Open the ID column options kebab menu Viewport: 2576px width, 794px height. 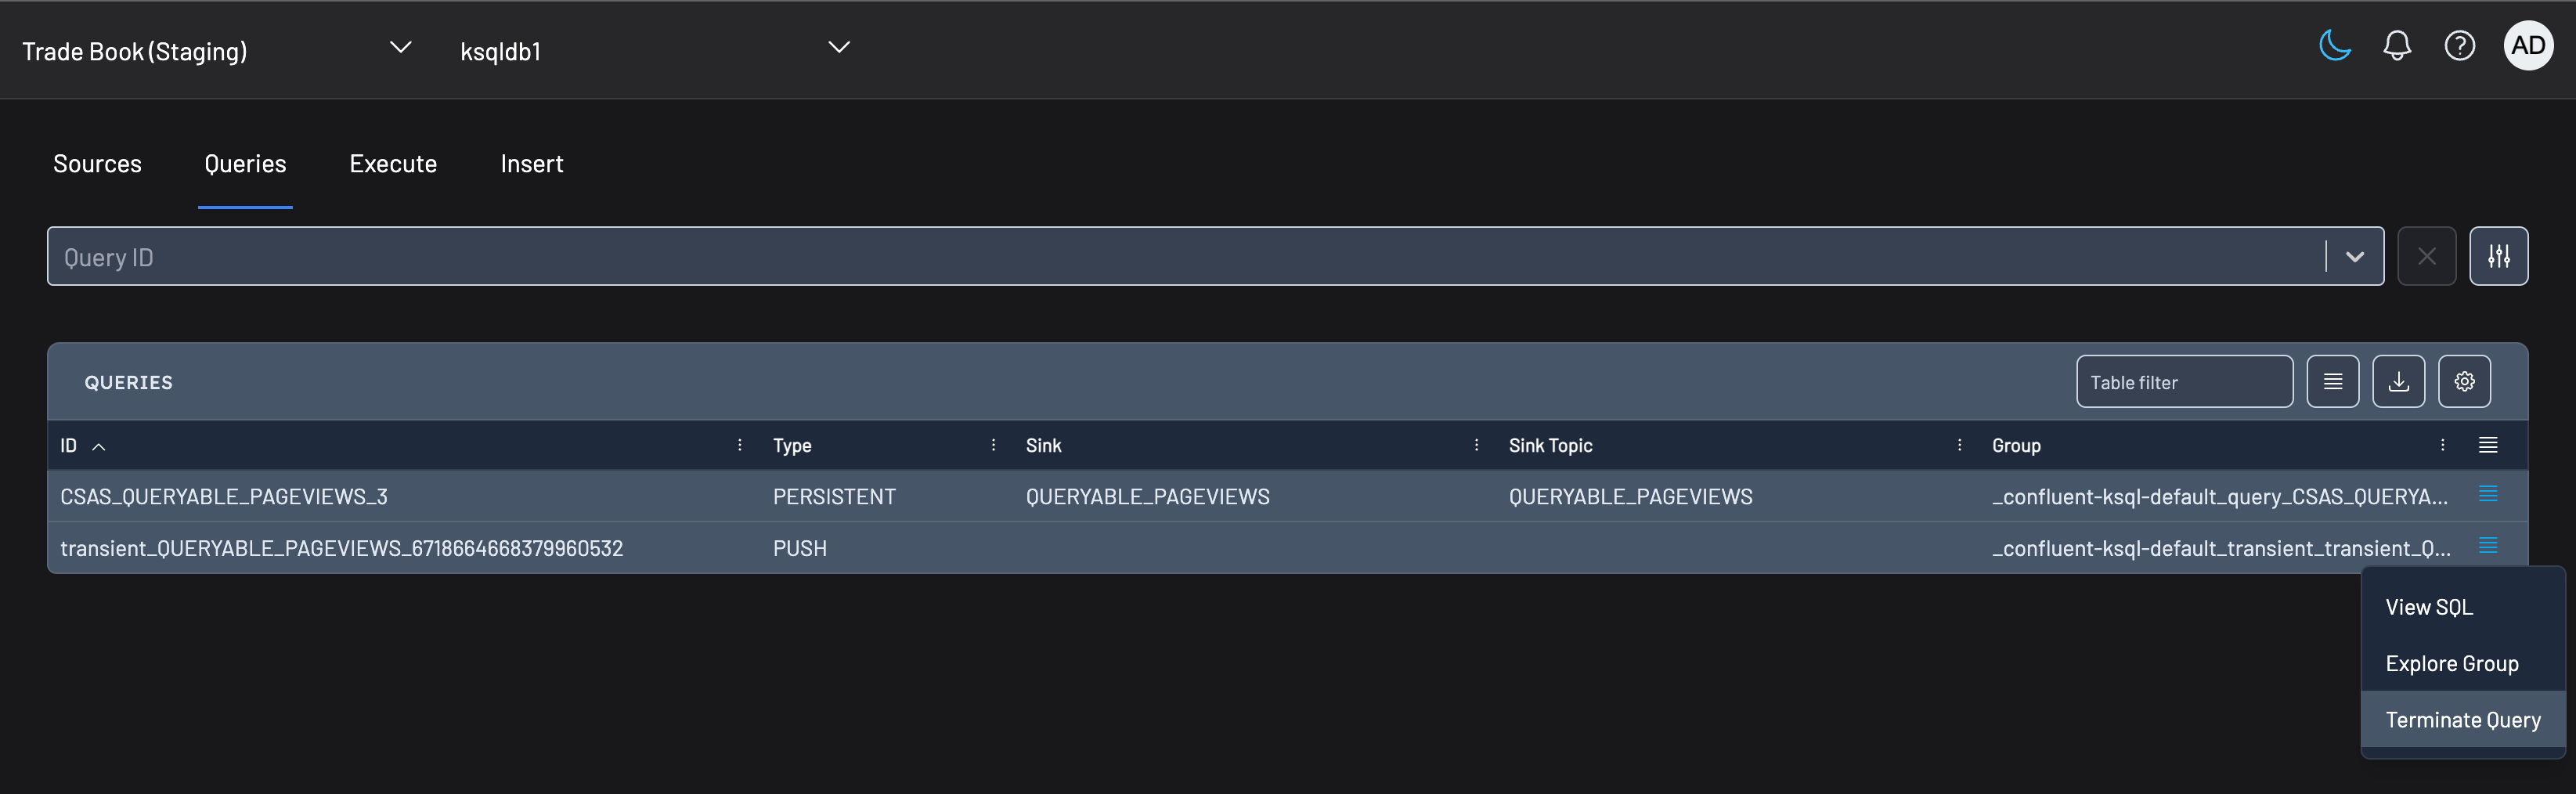(x=739, y=445)
